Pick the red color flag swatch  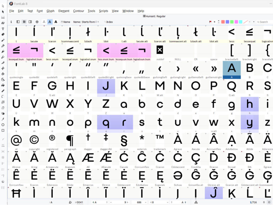[223, 22]
